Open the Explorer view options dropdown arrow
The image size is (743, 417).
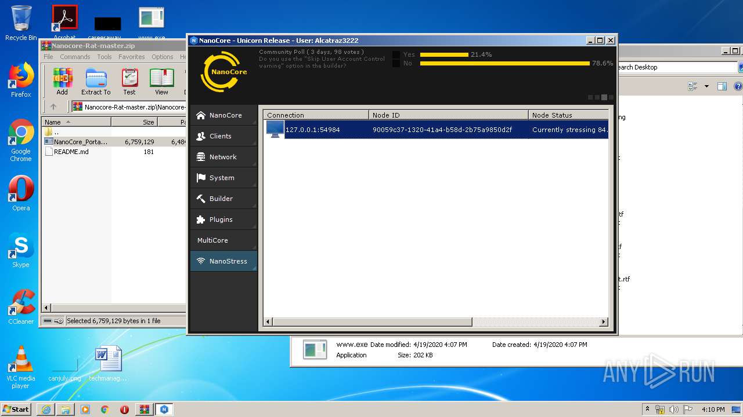[706, 86]
